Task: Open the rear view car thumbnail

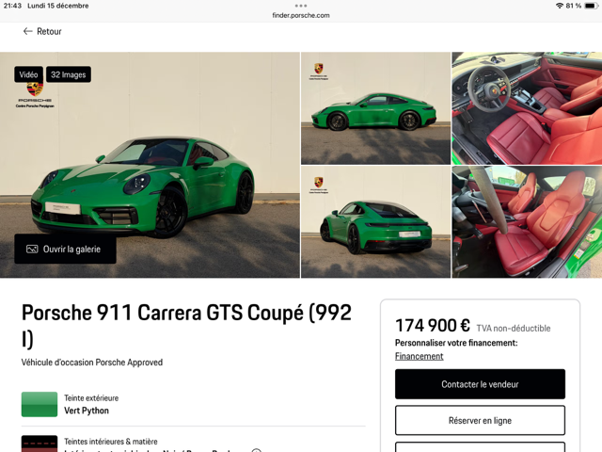Action: [375, 222]
